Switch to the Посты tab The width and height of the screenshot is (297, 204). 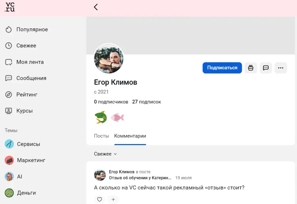102,136
